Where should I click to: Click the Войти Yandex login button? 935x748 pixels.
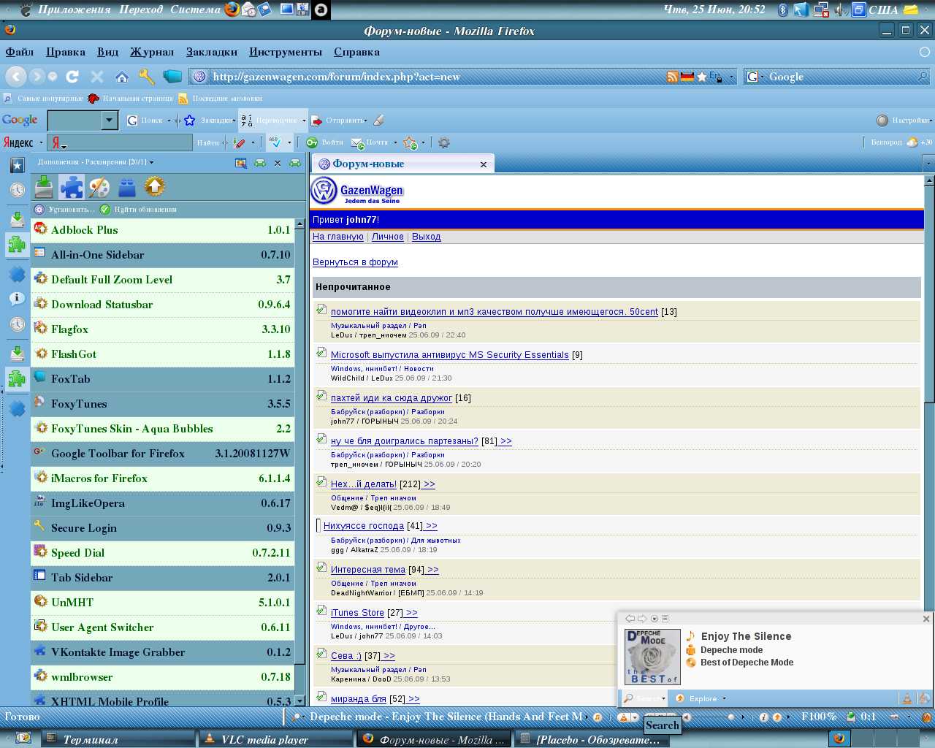(325, 142)
